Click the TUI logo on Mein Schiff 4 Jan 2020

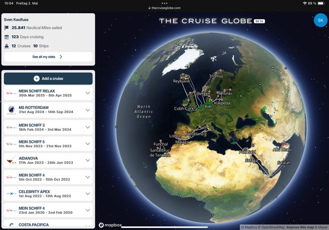[x=11, y=210]
